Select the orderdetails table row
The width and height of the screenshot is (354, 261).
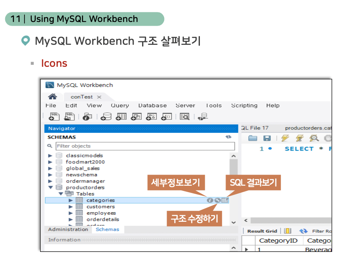pos(137,219)
